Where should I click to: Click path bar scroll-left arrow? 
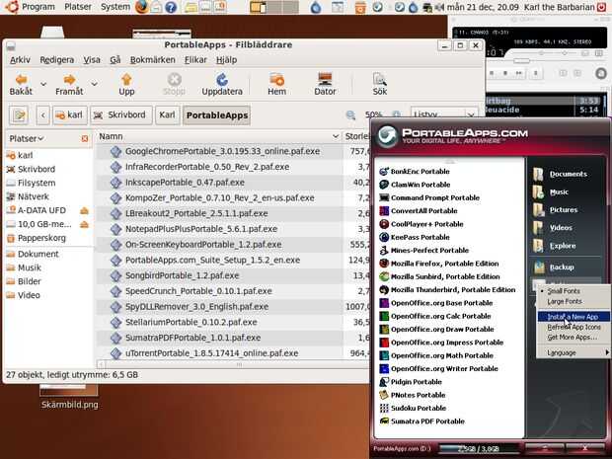[42, 115]
